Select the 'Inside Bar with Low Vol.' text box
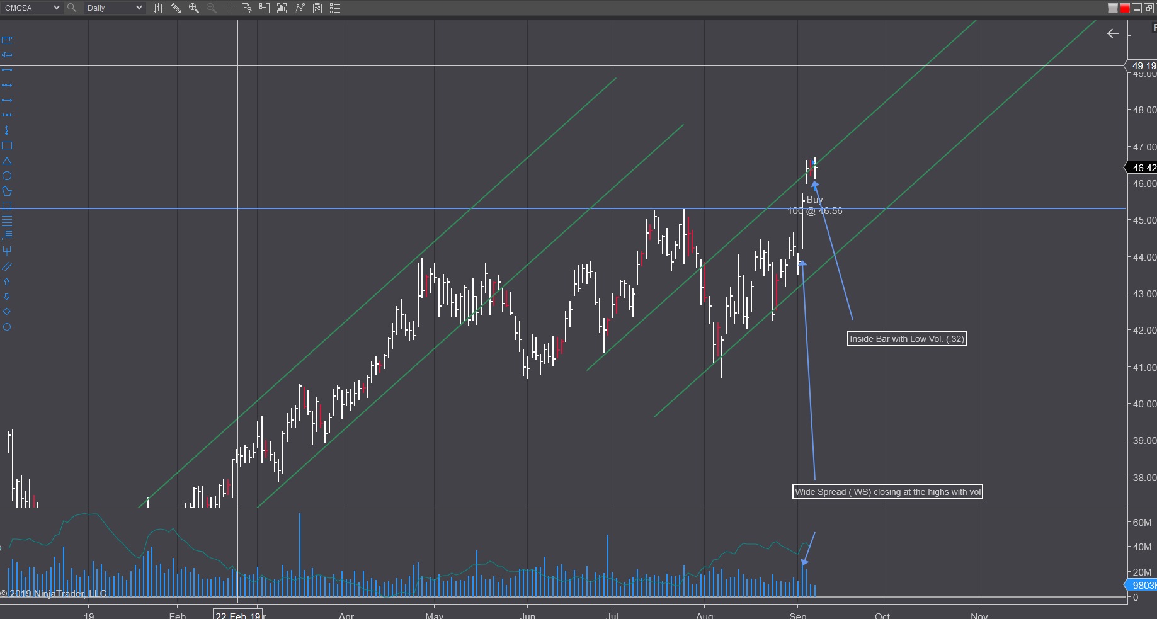1157x619 pixels. [x=906, y=339]
